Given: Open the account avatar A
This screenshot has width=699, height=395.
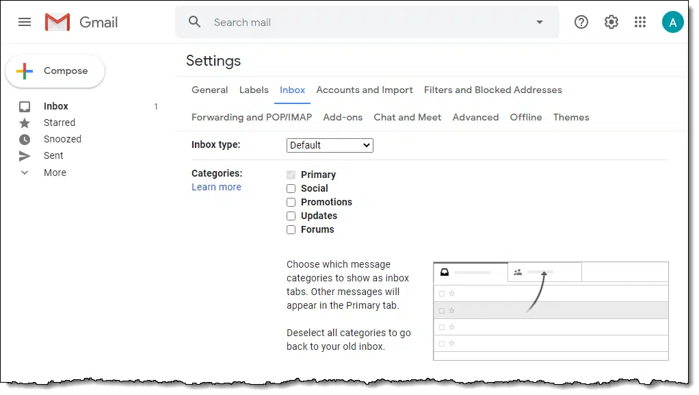Looking at the screenshot, I should (x=672, y=22).
